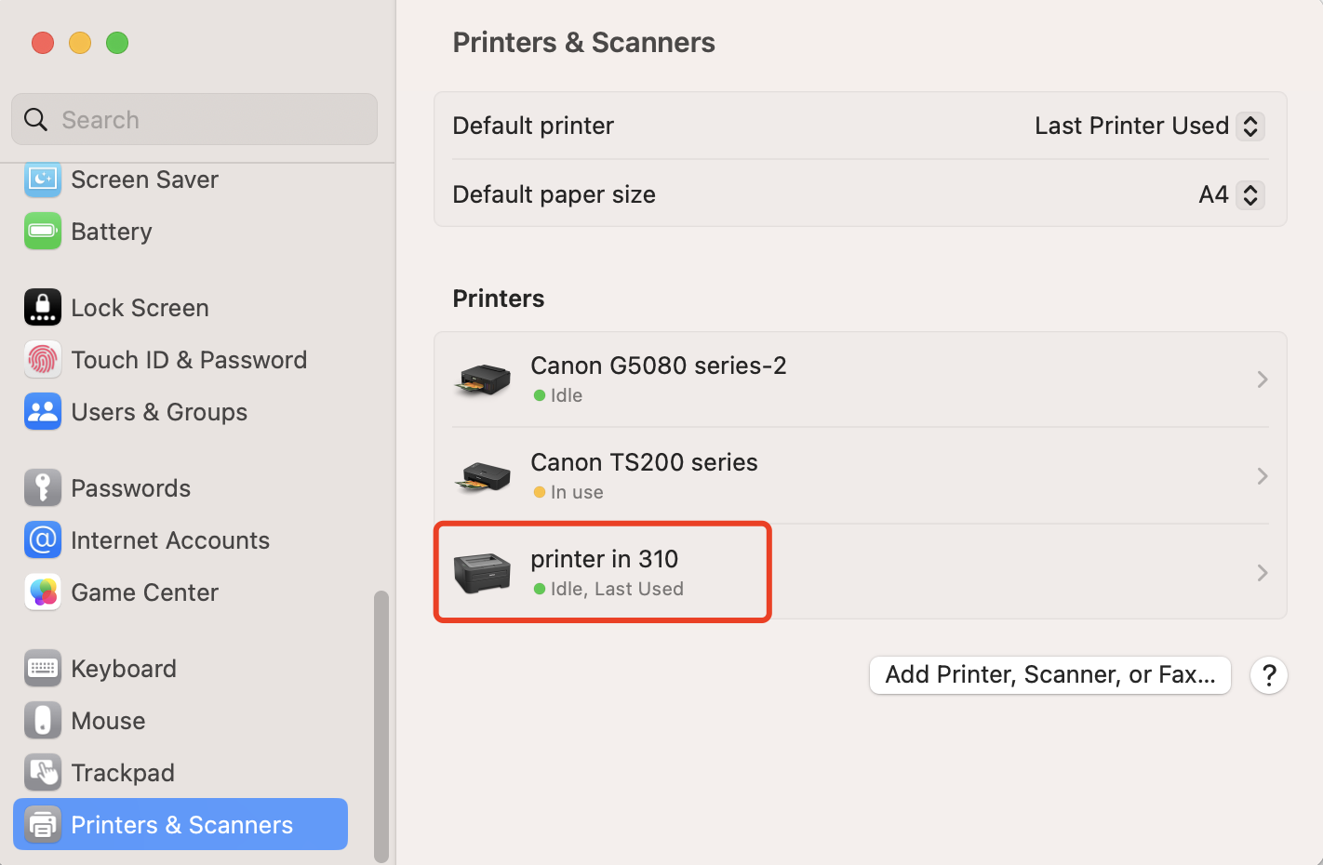The width and height of the screenshot is (1323, 865).
Task: Open Game Center via its colorful icon
Action: [43, 592]
